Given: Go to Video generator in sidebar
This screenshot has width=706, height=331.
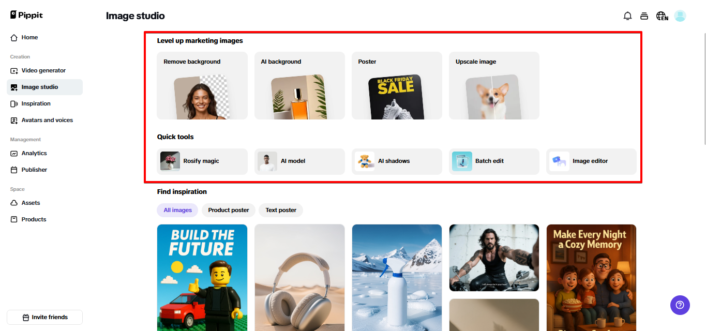Looking at the screenshot, I should 44,70.
